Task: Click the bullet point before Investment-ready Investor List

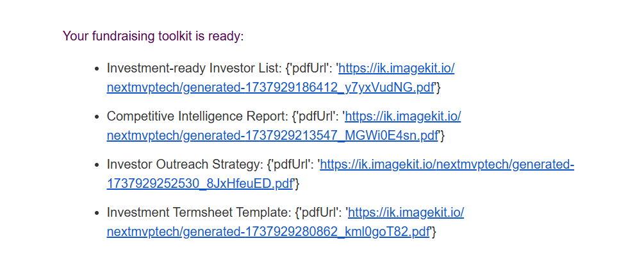Action: (97, 69)
